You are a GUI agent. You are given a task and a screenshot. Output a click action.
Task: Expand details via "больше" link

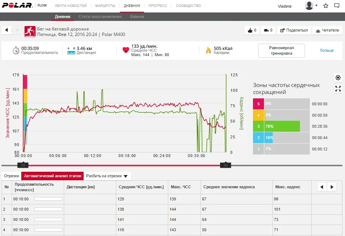pyautogui.click(x=327, y=50)
